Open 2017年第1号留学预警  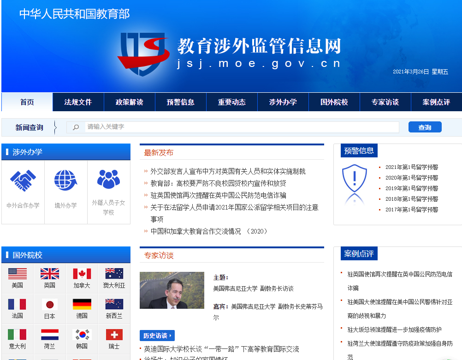(x=412, y=210)
